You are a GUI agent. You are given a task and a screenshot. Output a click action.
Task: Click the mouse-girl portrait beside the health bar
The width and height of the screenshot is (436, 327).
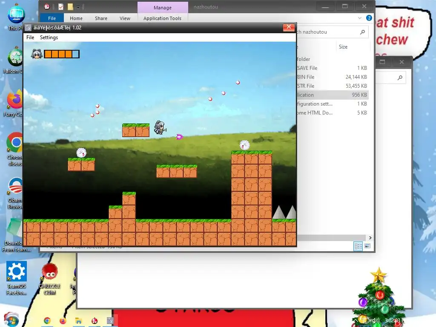37,53
